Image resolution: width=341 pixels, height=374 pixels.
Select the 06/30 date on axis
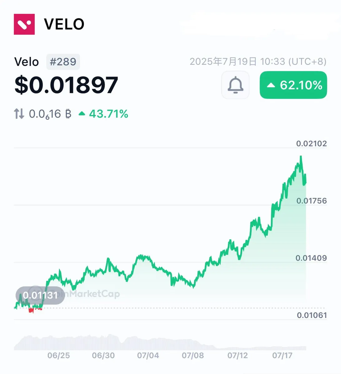tap(103, 355)
